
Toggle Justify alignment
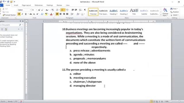pyautogui.click(x=67, y=14)
